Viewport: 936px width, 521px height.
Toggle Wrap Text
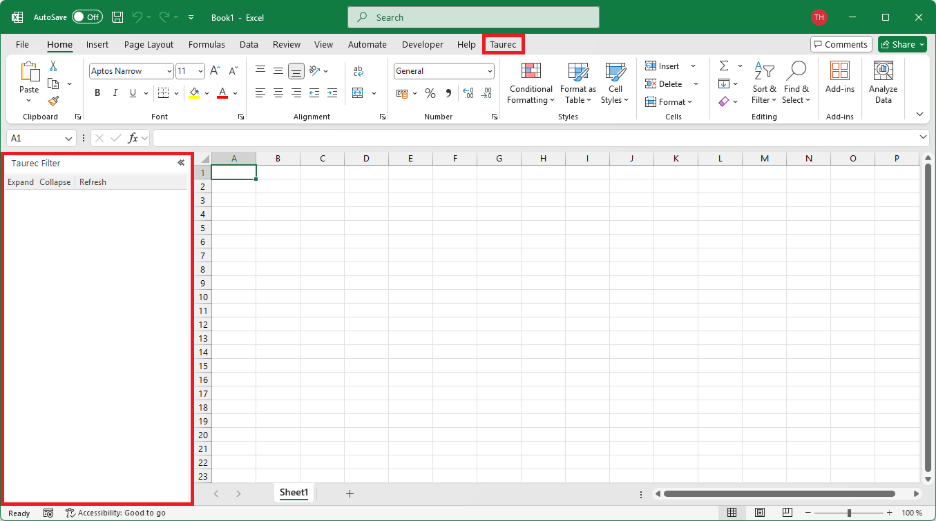coord(359,71)
